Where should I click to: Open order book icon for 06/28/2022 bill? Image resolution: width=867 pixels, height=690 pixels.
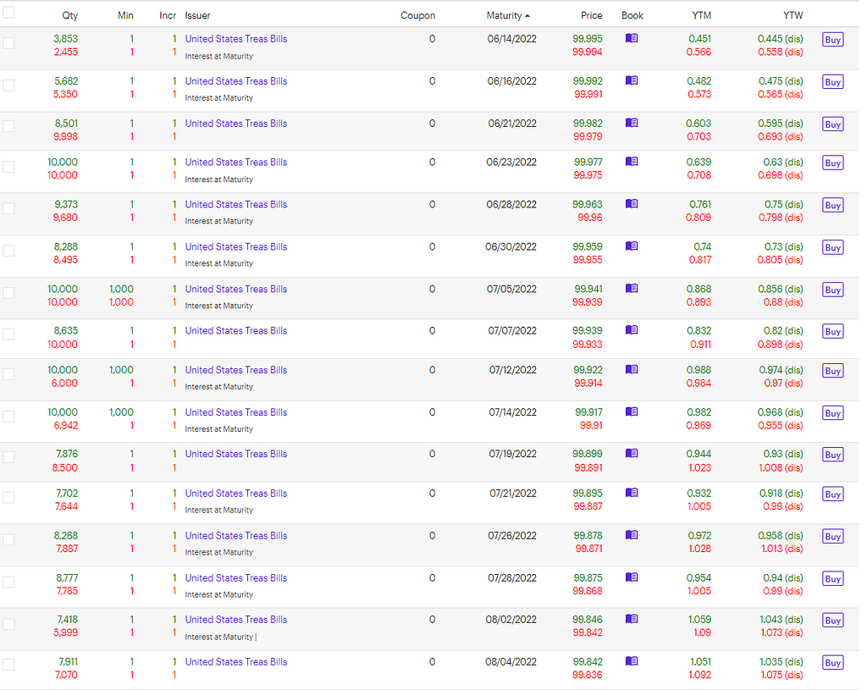631,204
